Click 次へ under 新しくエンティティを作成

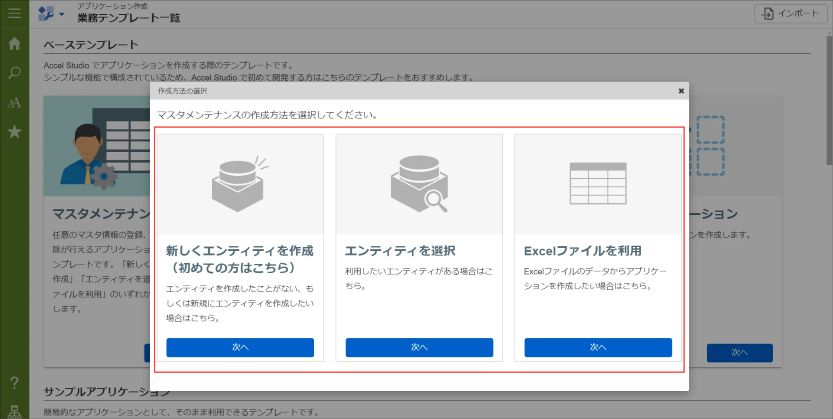coord(240,347)
